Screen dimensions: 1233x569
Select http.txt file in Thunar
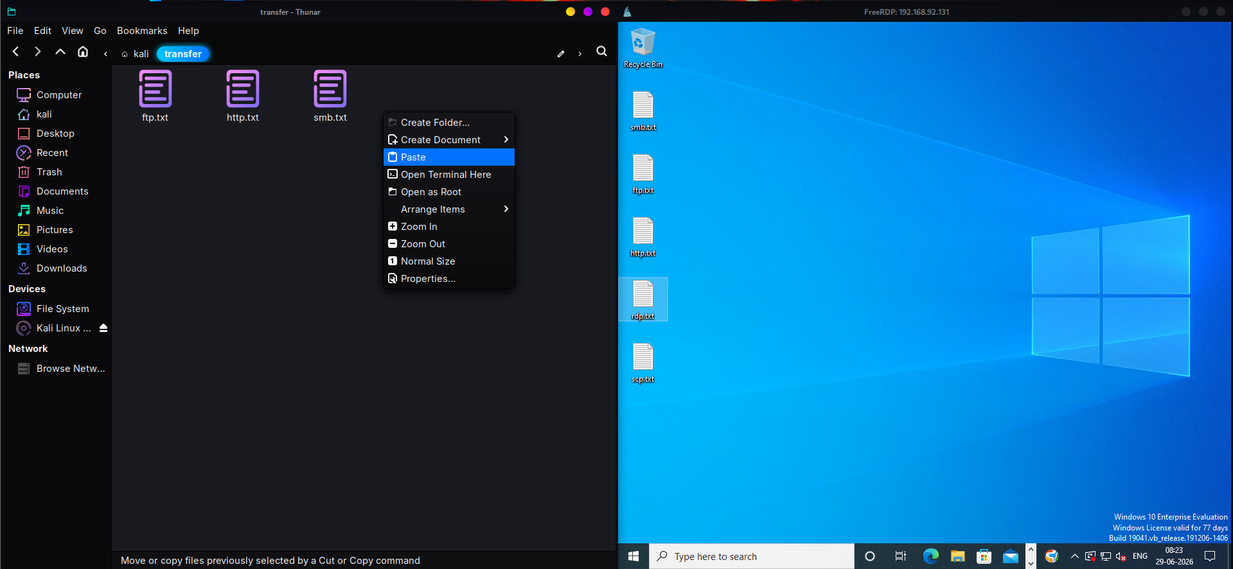tap(243, 96)
